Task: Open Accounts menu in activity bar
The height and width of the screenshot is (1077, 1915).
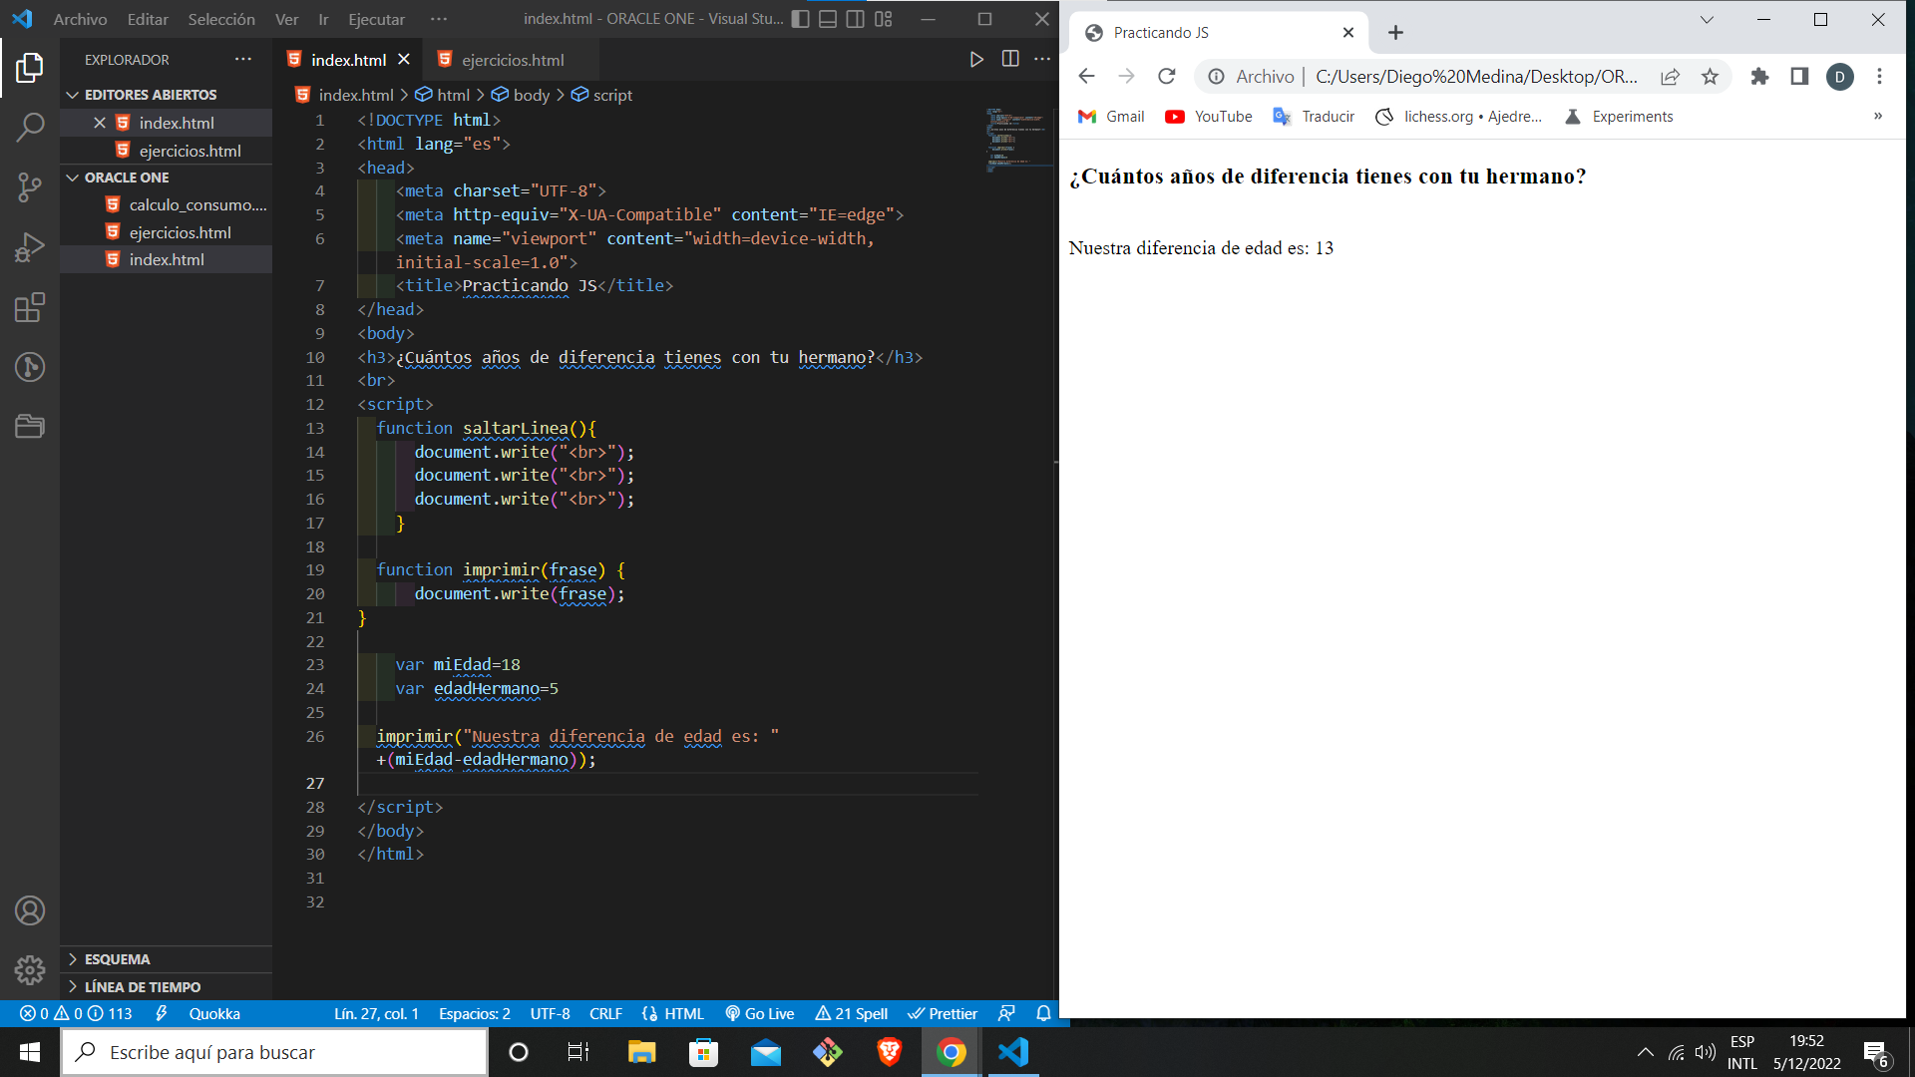Action: [30, 910]
